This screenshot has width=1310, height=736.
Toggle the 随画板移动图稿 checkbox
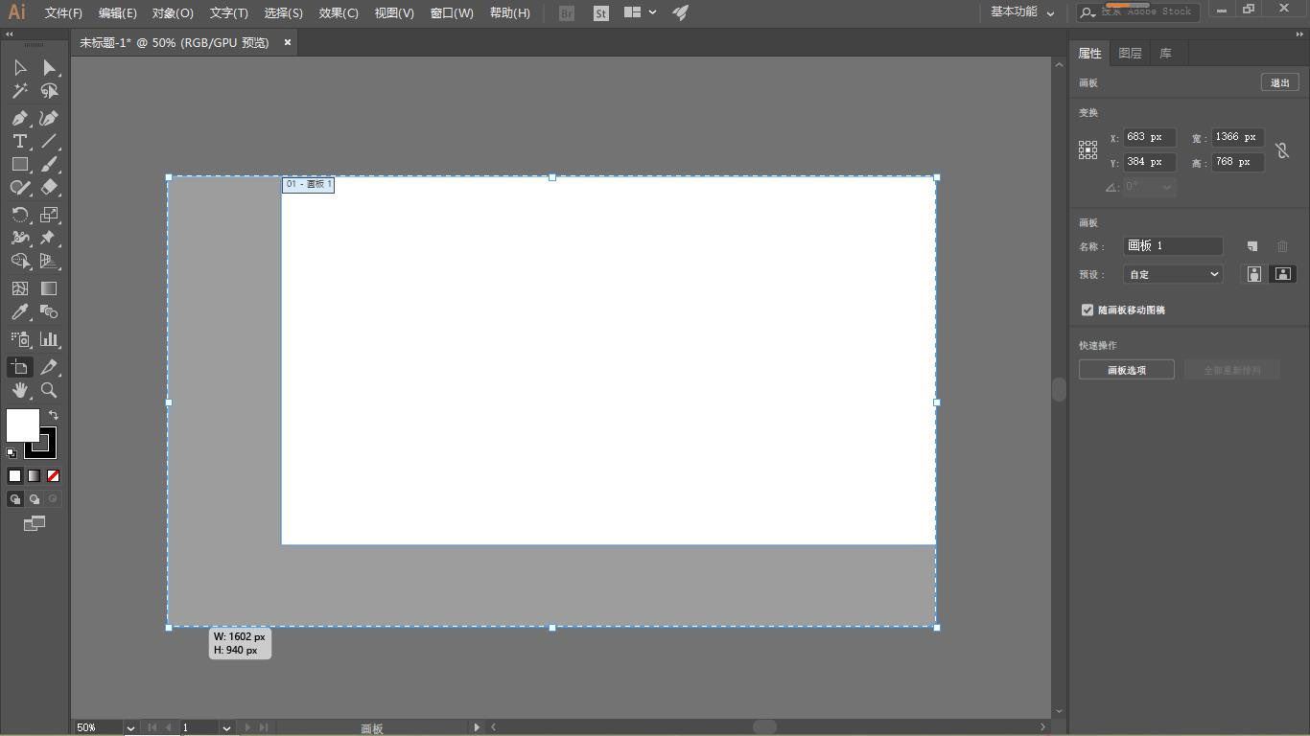point(1088,310)
